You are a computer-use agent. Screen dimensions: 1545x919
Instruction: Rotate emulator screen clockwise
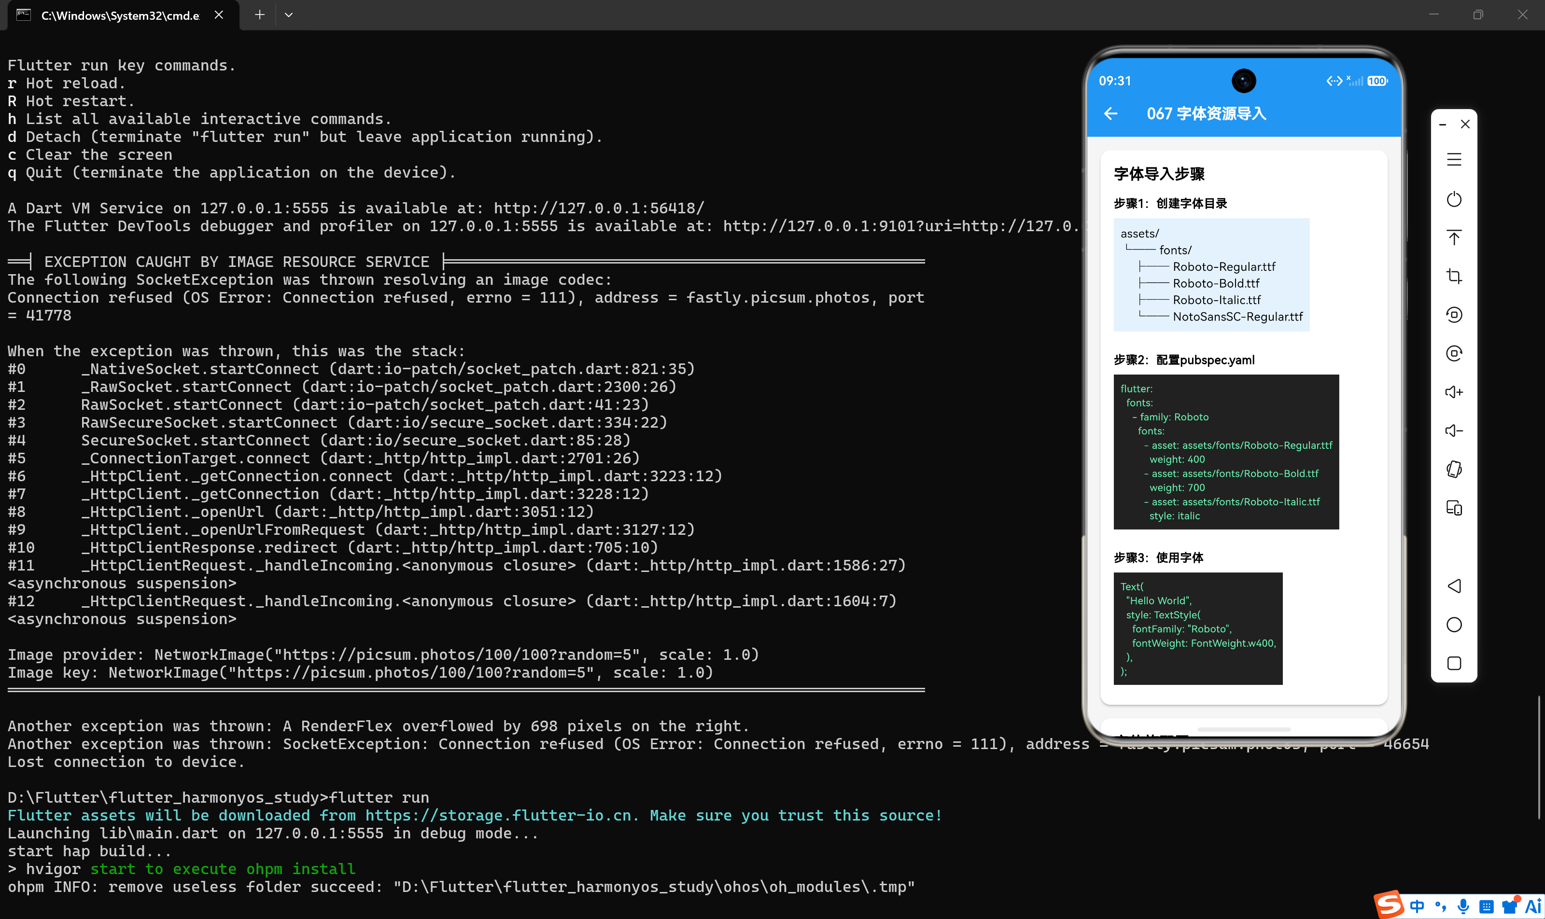point(1454,353)
